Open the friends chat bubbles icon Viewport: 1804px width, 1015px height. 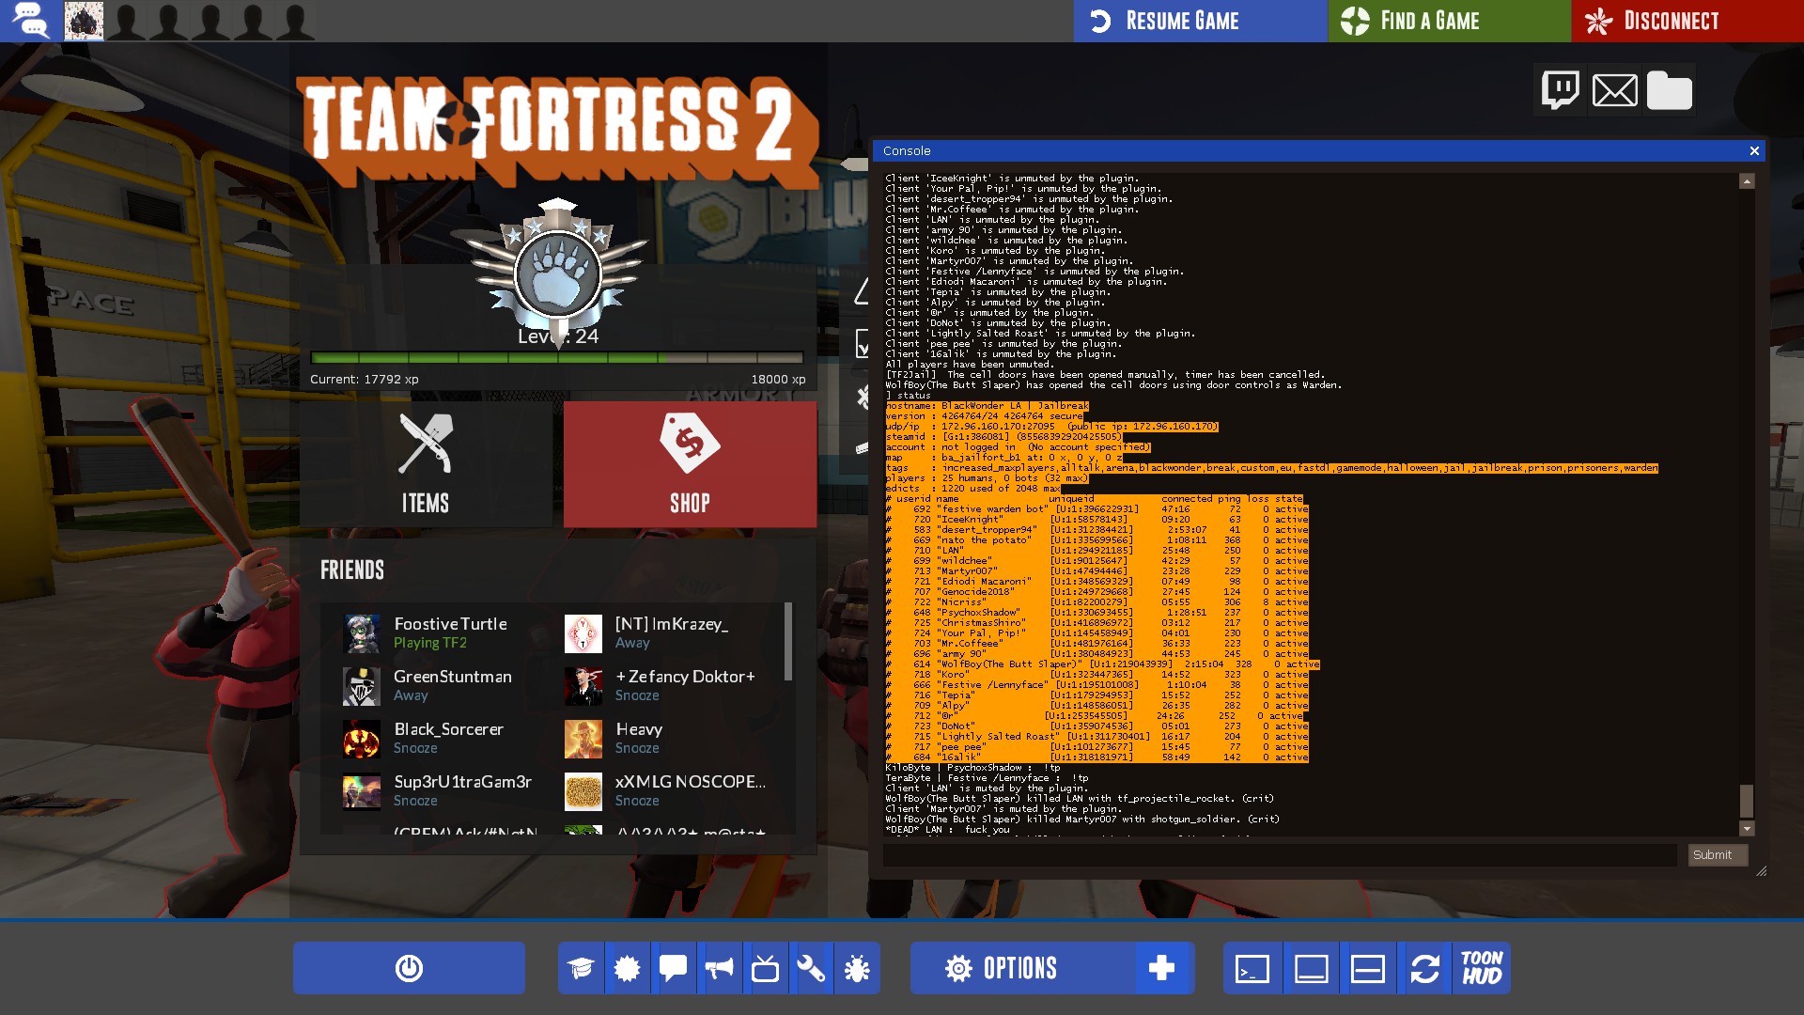click(x=30, y=21)
